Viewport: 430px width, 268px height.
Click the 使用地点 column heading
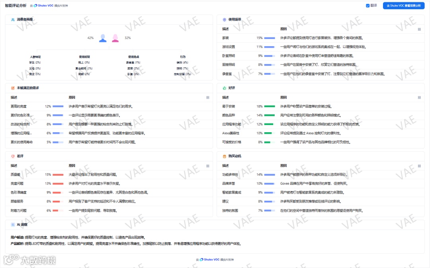click(x=133, y=57)
